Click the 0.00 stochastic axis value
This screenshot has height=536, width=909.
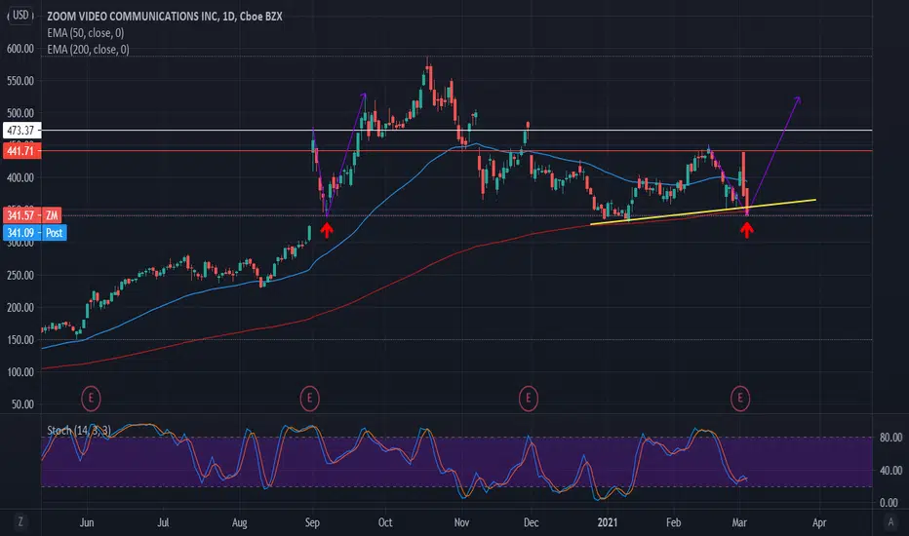point(889,503)
